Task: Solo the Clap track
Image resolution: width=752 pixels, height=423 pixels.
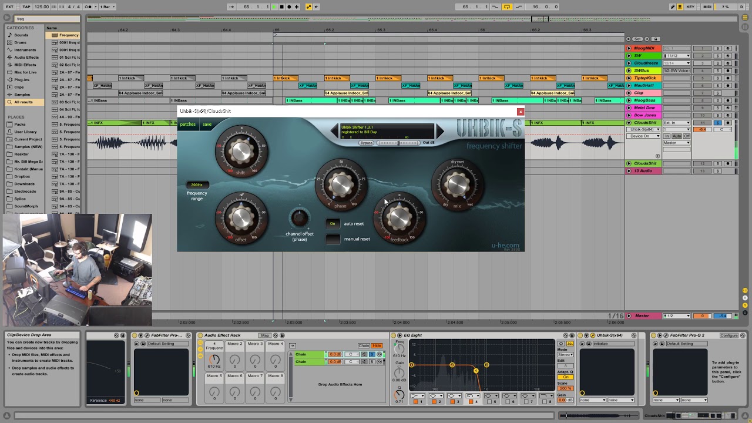Action: 717,93
